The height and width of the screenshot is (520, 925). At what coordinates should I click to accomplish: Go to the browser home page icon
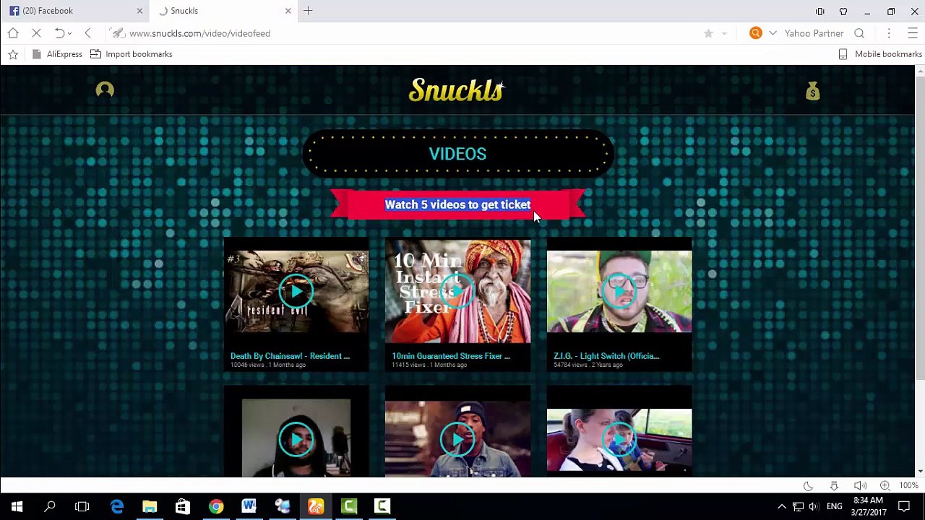13,33
